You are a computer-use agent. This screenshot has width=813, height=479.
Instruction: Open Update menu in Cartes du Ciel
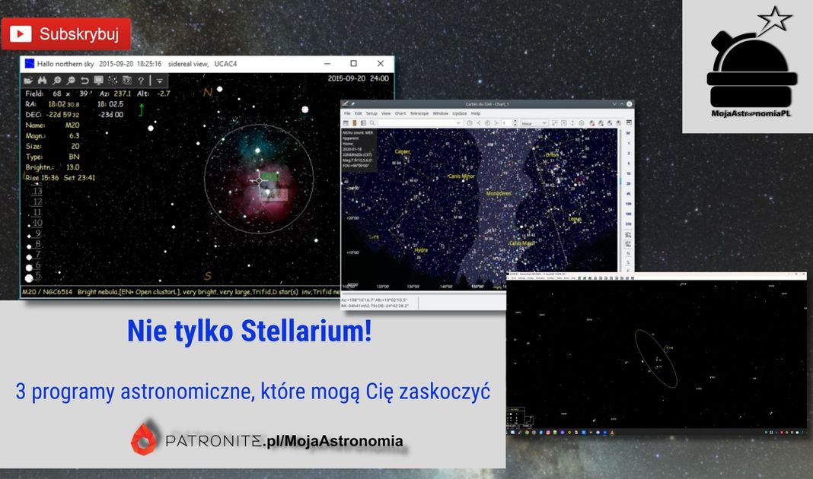pos(459,113)
